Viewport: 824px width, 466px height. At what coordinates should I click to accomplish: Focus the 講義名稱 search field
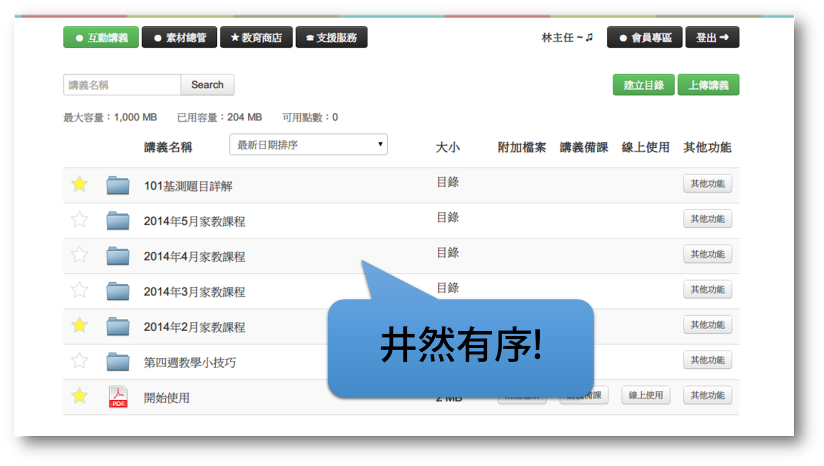point(122,84)
